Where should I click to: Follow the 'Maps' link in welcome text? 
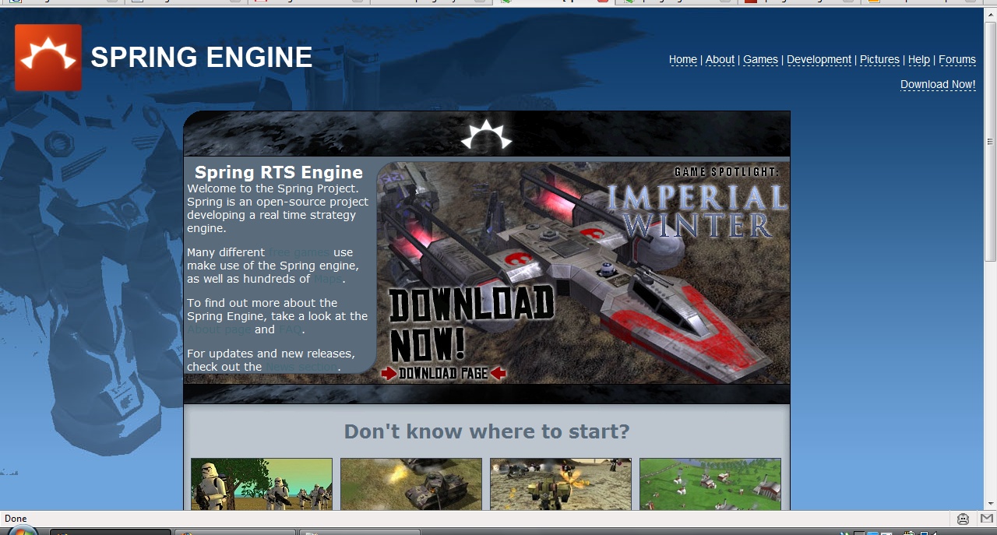328,279
